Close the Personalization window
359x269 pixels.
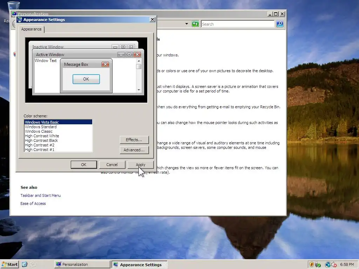[x=282, y=14]
